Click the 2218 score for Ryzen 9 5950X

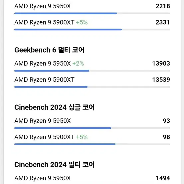click(163, 6)
